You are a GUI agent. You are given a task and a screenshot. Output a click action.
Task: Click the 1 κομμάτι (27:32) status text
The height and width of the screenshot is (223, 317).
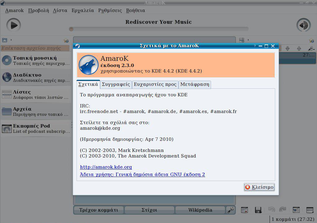click(x=293, y=219)
